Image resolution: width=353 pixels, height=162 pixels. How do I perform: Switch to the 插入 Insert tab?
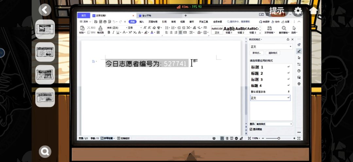tap(142, 22)
